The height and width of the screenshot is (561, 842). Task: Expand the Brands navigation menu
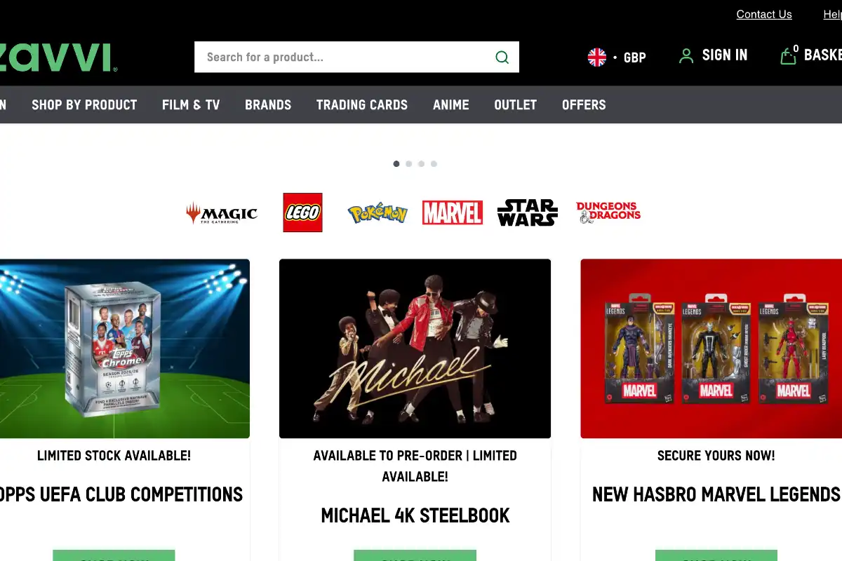[268, 105]
